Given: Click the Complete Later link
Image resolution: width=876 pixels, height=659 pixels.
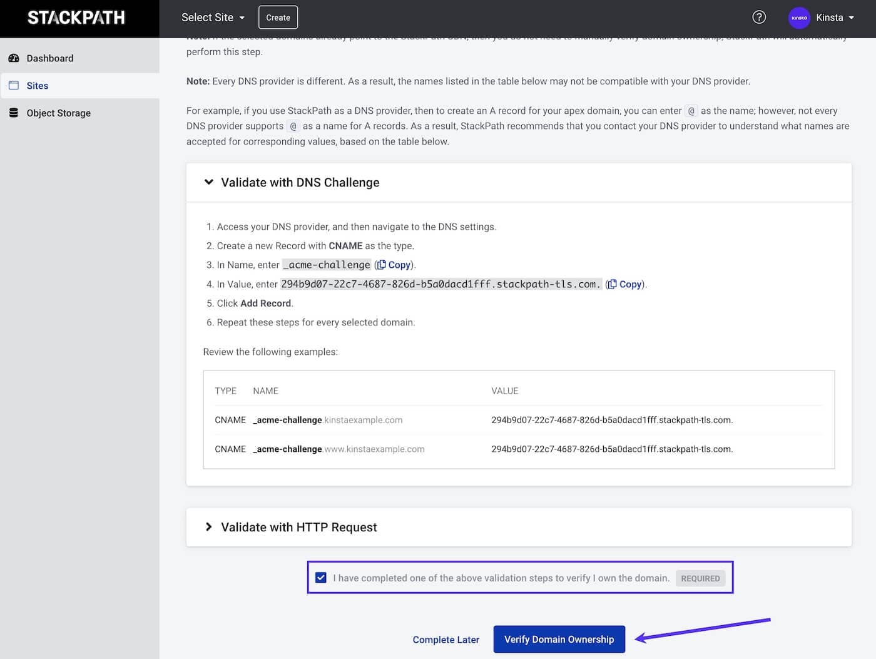Looking at the screenshot, I should 446,639.
